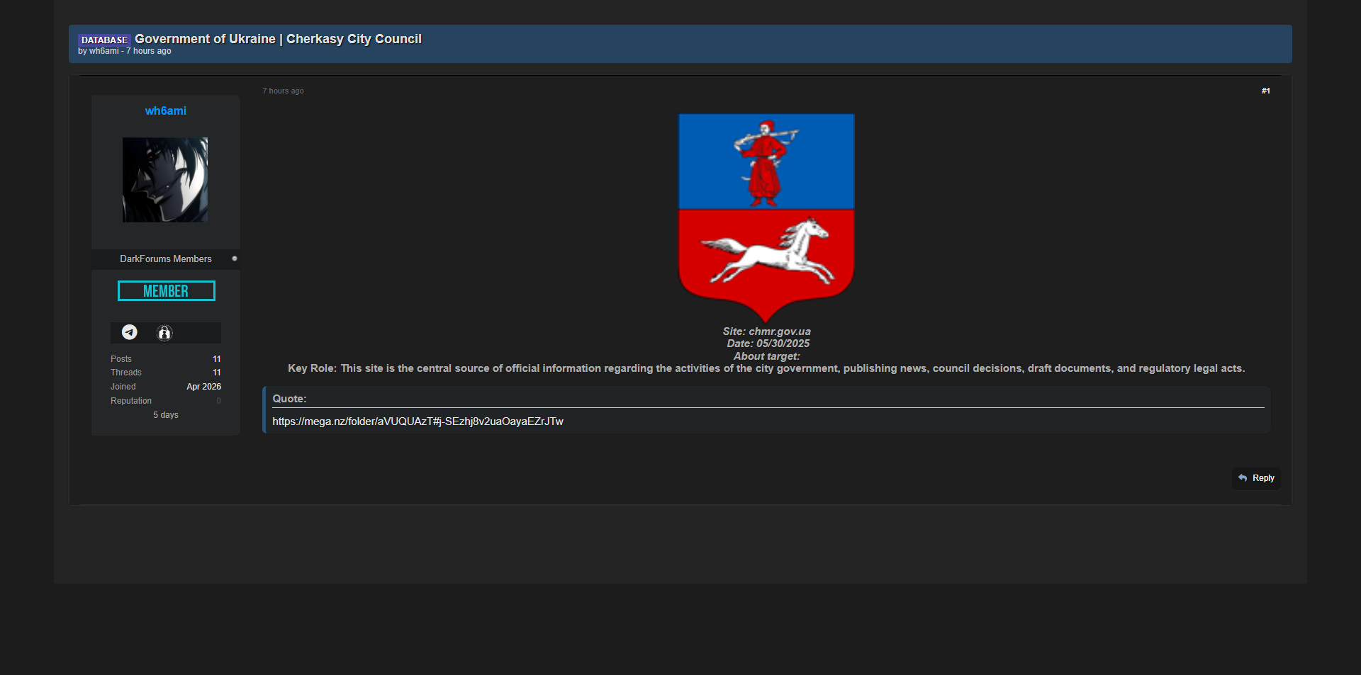
Task: Click the grey online status dot
Action: coord(235,259)
